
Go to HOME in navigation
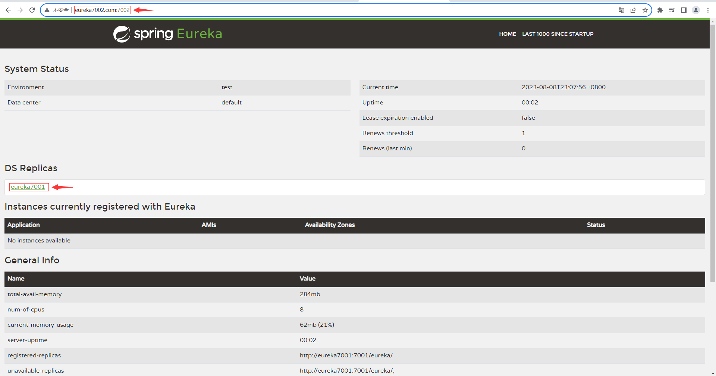[x=508, y=34]
